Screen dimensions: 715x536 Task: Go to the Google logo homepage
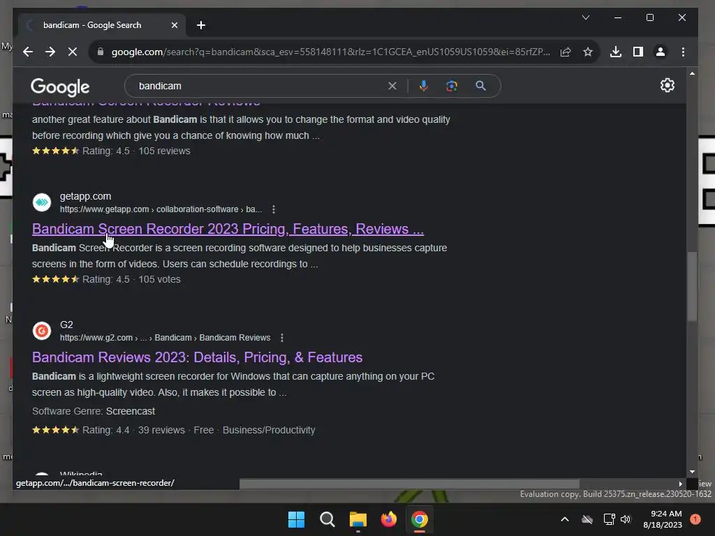pos(60,87)
